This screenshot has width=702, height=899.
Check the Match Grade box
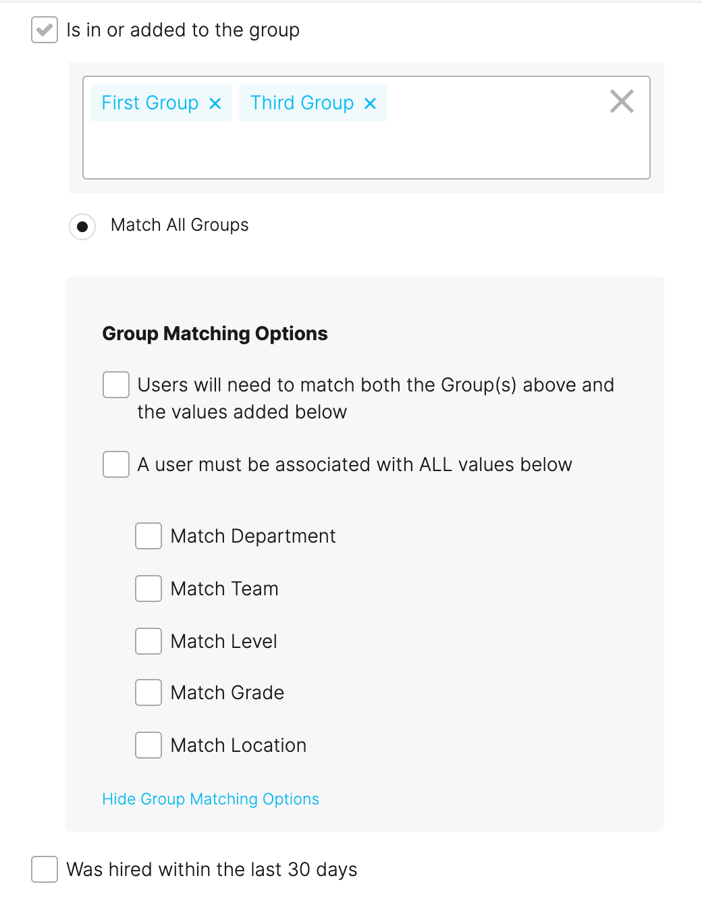pyautogui.click(x=148, y=692)
